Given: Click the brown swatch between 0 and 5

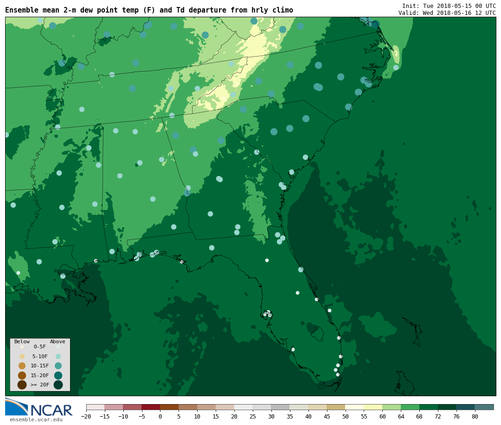Looking at the screenshot, I should click(169, 407).
